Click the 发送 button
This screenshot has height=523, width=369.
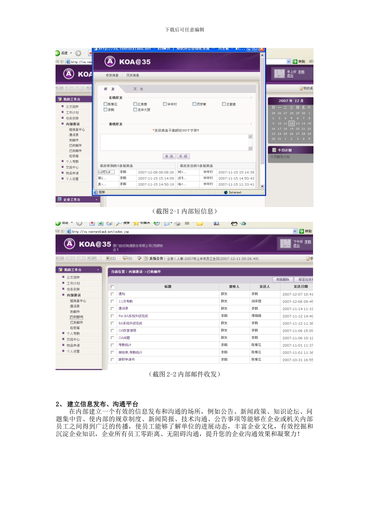tap(169, 156)
